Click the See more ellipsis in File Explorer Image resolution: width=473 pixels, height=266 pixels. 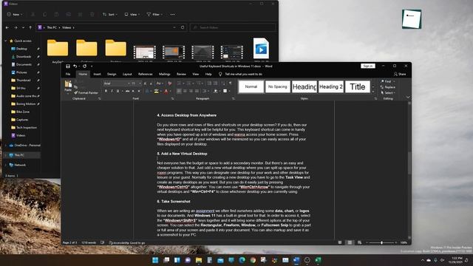172,15
